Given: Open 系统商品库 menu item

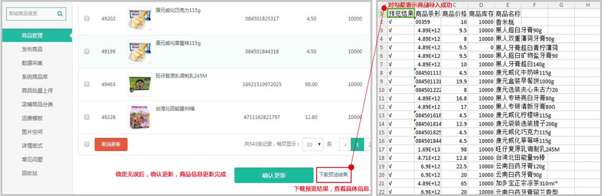Looking at the screenshot, I should pyautogui.click(x=35, y=77).
